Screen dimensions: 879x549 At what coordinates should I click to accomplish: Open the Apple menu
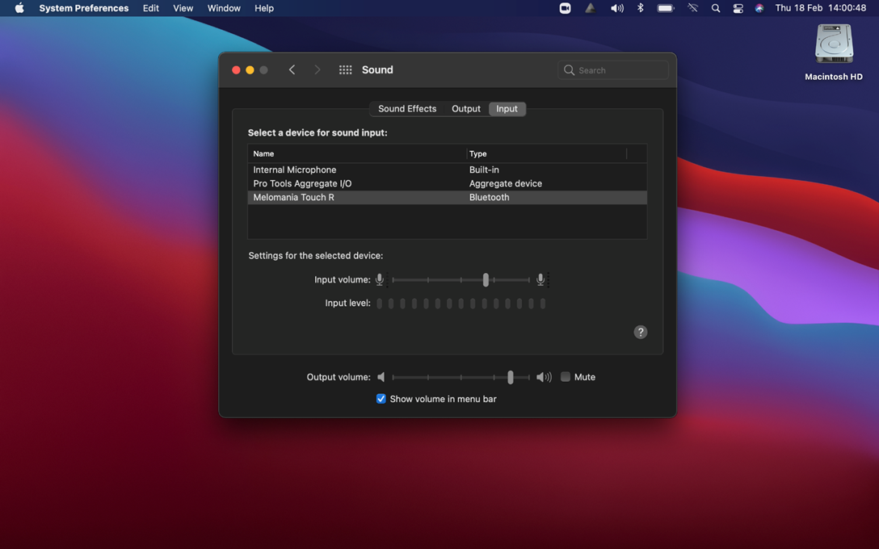click(x=19, y=8)
